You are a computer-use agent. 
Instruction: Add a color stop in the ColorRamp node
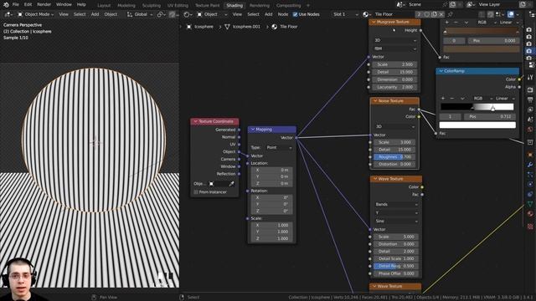coord(443,99)
